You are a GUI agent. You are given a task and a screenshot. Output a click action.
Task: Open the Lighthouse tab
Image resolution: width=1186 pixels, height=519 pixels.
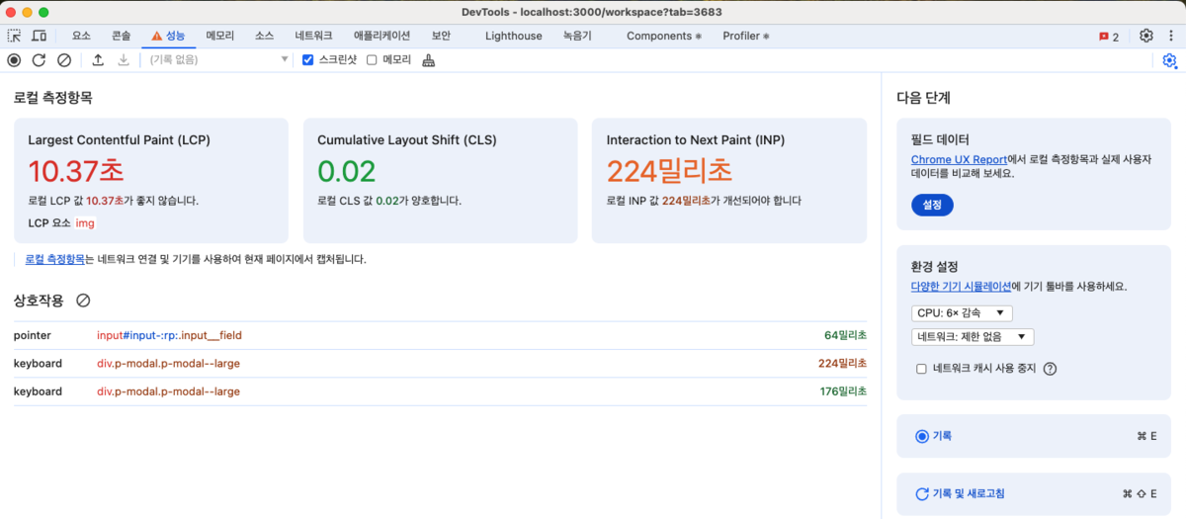(514, 36)
